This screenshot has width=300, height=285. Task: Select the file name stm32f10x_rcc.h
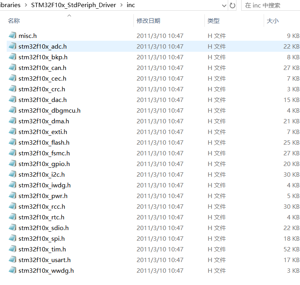(42, 207)
